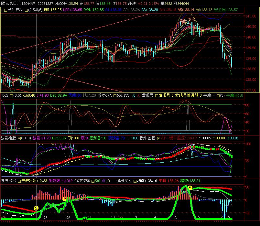Click the smiley marker at the indicator peak
This screenshot has height=226, width=260.
[190, 188]
